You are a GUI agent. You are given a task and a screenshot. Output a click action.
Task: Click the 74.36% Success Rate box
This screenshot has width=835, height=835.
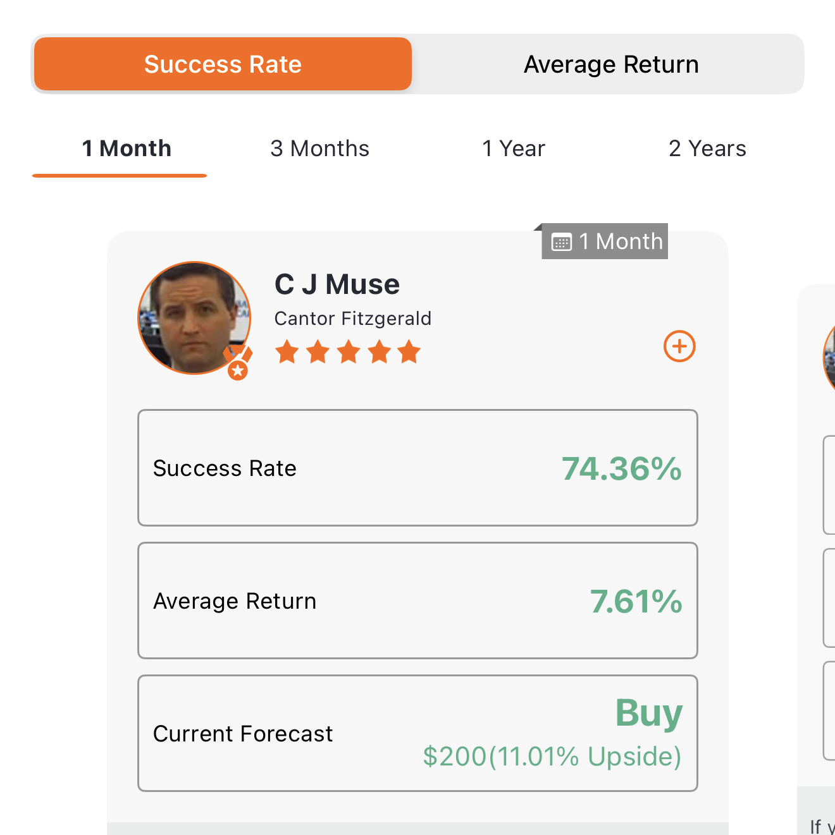point(417,468)
